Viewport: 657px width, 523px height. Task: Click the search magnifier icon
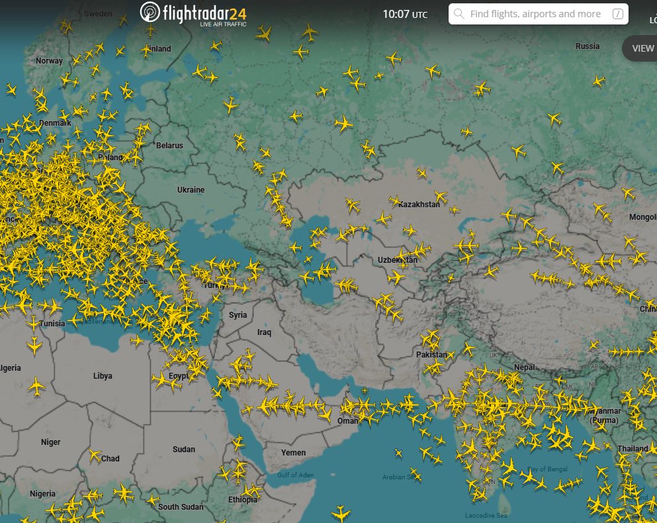point(460,13)
